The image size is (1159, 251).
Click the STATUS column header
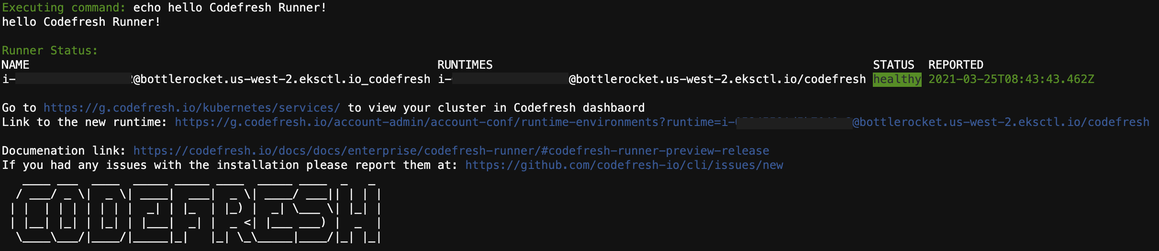point(893,65)
